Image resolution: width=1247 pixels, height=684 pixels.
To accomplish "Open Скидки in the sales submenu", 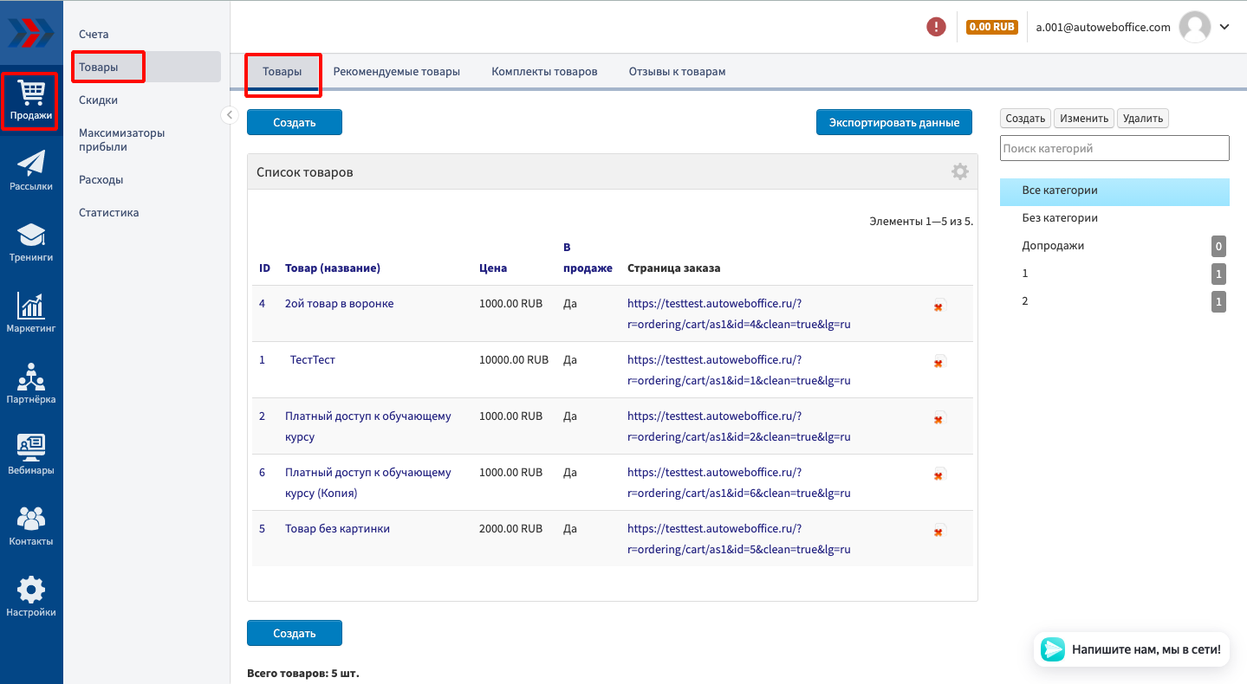I will click(x=98, y=100).
